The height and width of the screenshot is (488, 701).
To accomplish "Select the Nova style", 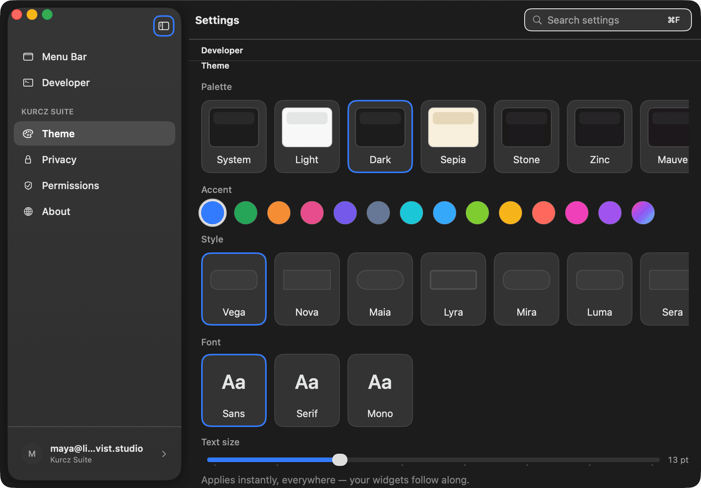I will coord(307,289).
